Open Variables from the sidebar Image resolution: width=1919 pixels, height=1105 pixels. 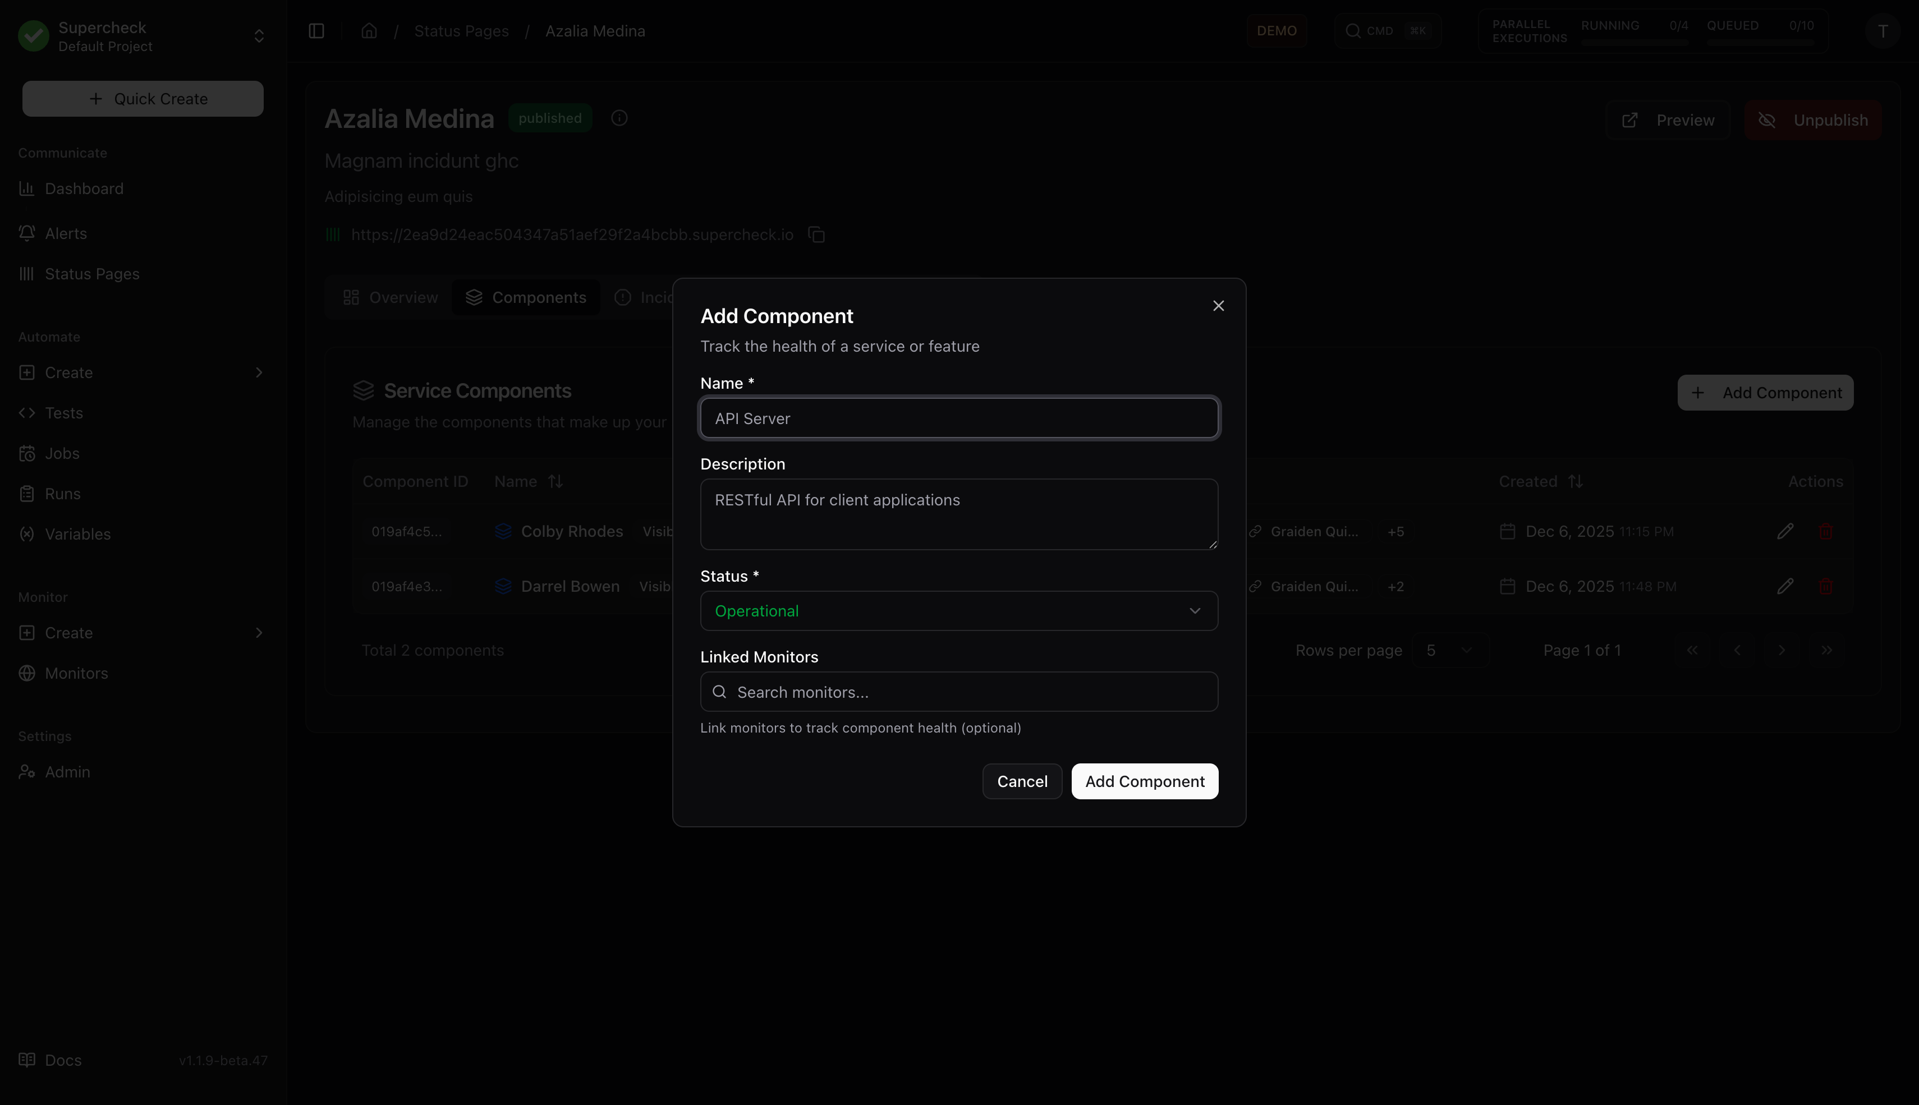78,533
